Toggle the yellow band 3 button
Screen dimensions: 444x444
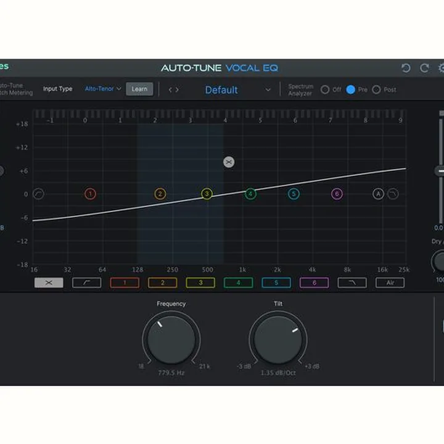tap(200, 282)
